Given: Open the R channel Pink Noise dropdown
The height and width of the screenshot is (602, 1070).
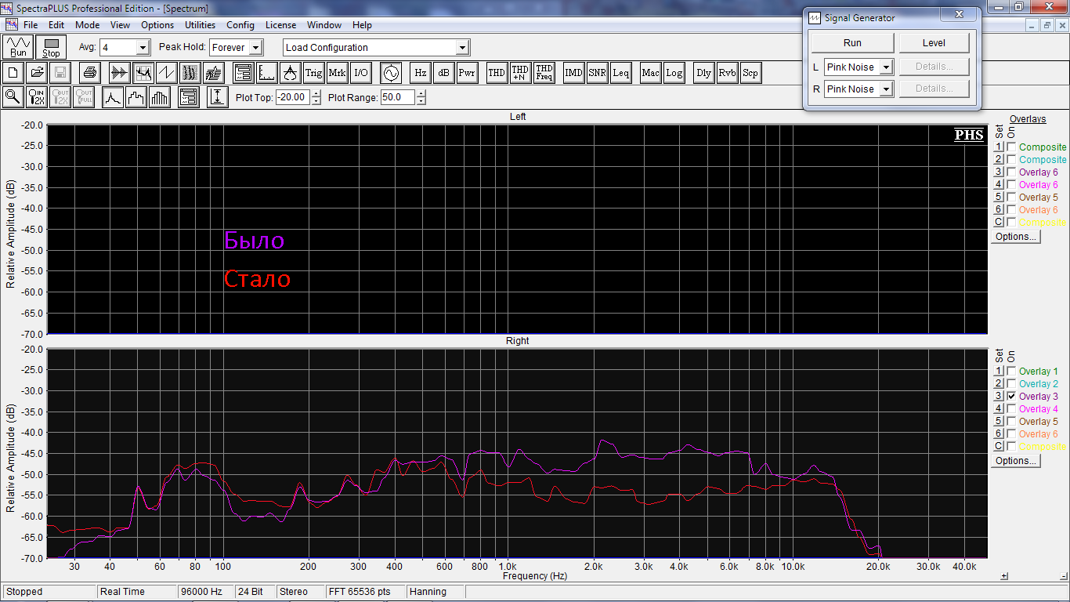Looking at the screenshot, I should click(887, 89).
